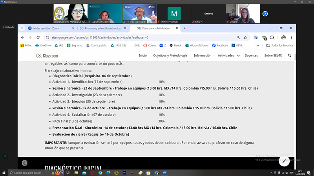
Task: Show next Zoom participants with arrow
Action: click(x=265, y=14)
